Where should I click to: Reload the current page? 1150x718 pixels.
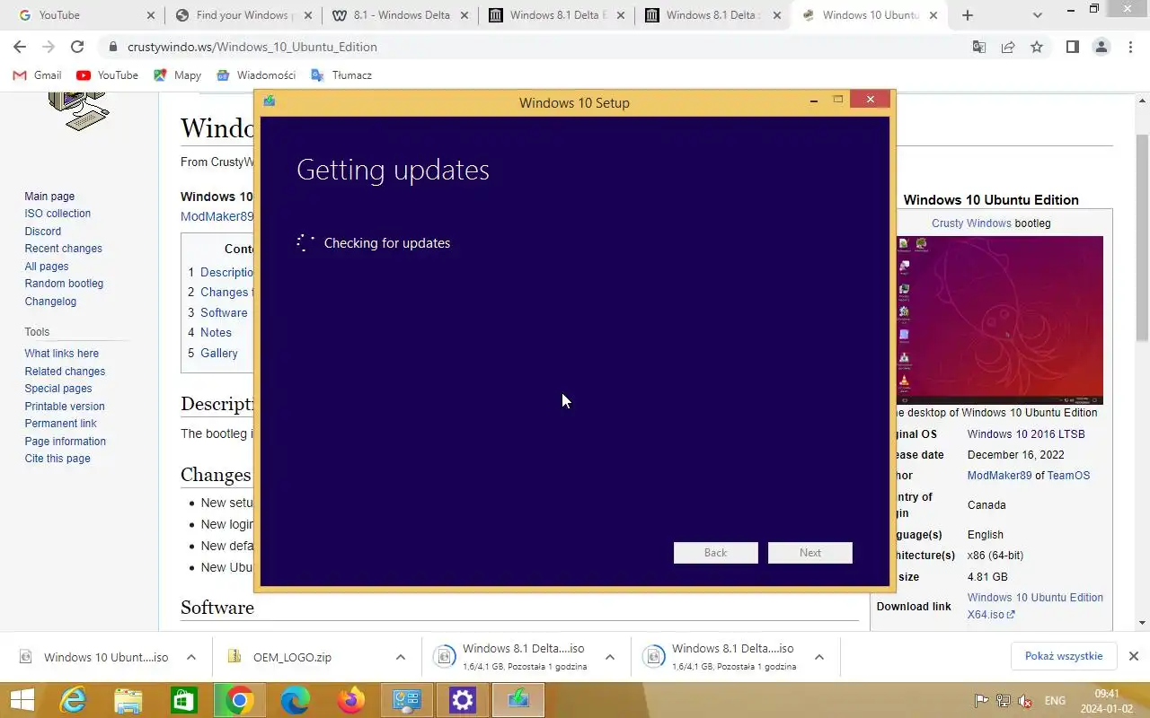click(77, 47)
